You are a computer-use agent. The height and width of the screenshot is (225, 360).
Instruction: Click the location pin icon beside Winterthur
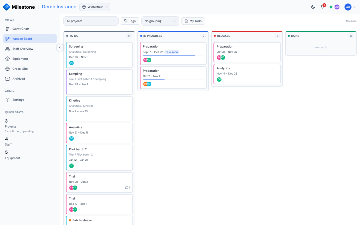[84, 7]
